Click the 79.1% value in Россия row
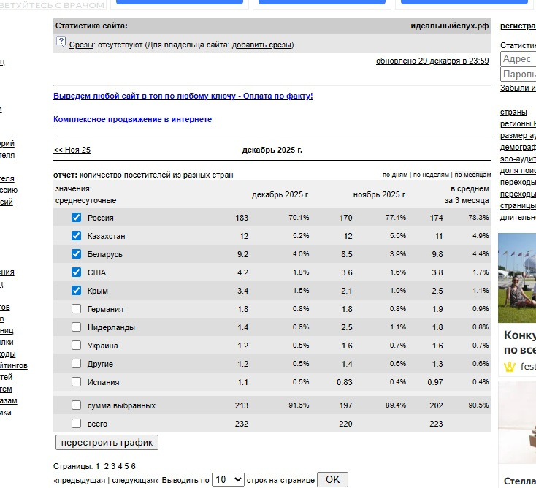 pos(299,218)
